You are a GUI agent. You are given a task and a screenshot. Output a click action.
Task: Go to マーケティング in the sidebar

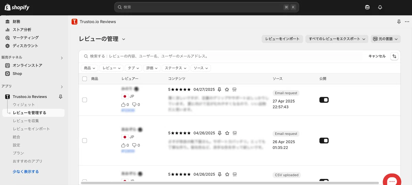point(25,38)
